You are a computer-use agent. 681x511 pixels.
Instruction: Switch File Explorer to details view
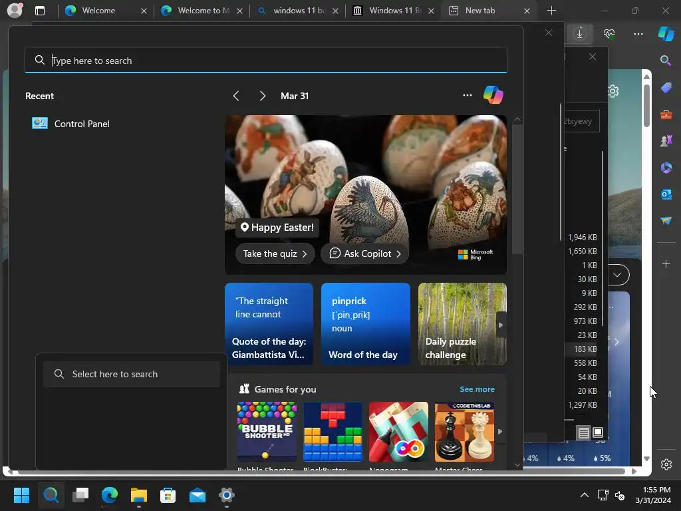point(584,432)
